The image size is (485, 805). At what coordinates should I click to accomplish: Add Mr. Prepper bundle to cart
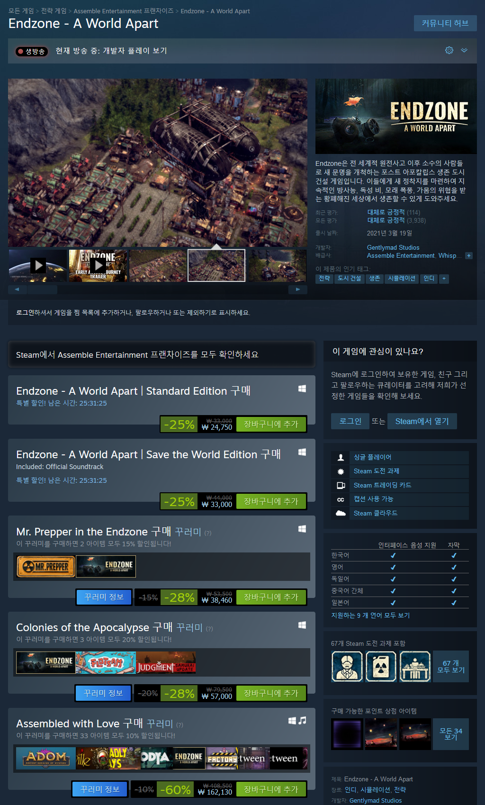271,597
